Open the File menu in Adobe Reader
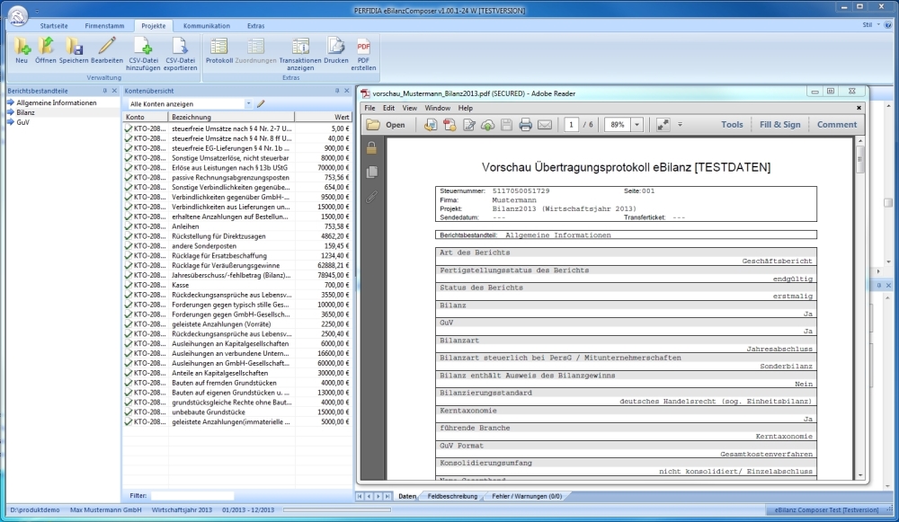The image size is (899, 522). [x=369, y=108]
